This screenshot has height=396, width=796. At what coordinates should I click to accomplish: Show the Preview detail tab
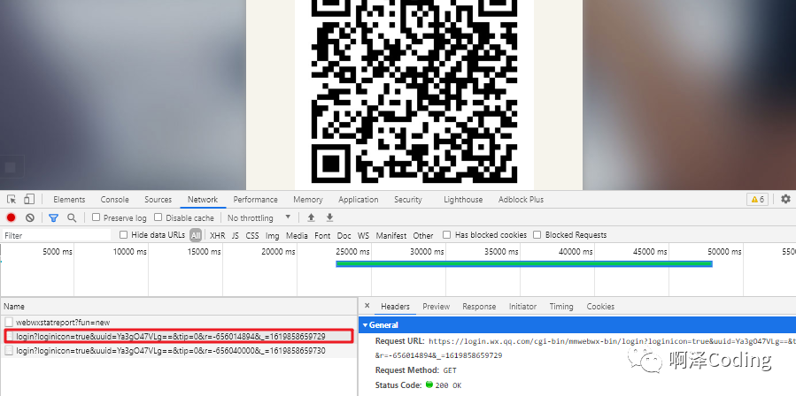[x=437, y=306]
